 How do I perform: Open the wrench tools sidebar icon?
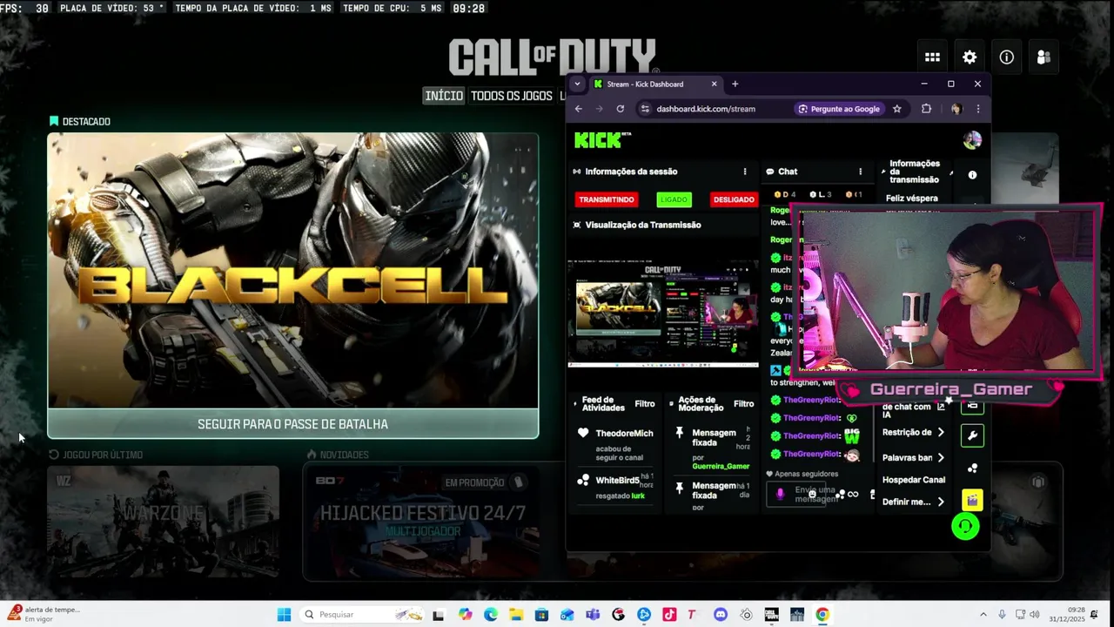[972, 435]
